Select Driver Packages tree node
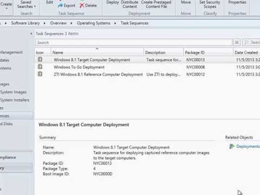Screen dimensions: 260x195 (x=5, y=84)
